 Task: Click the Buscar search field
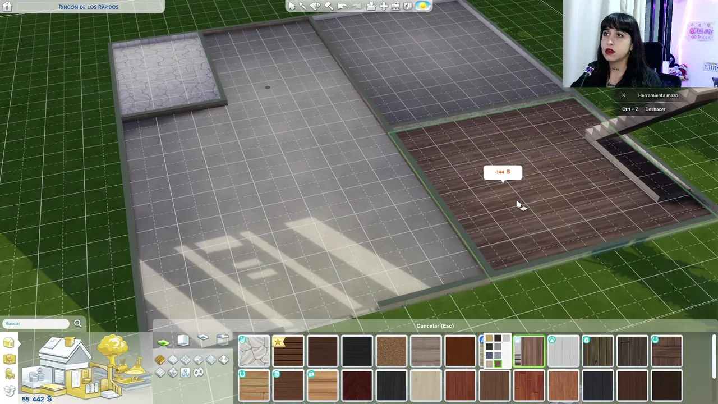(x=36, y=323)
